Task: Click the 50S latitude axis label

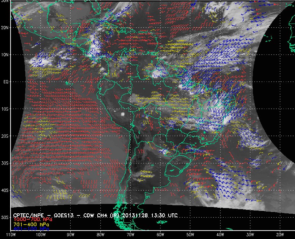Action: click(5, 218)
